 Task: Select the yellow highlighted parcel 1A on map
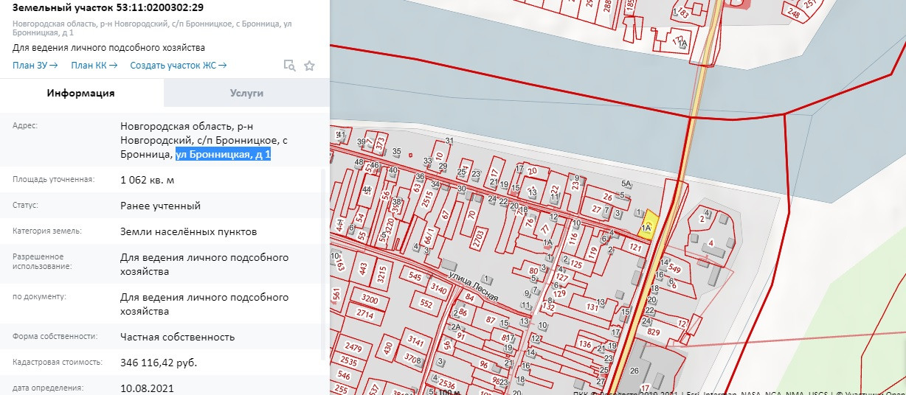point(648,225)
